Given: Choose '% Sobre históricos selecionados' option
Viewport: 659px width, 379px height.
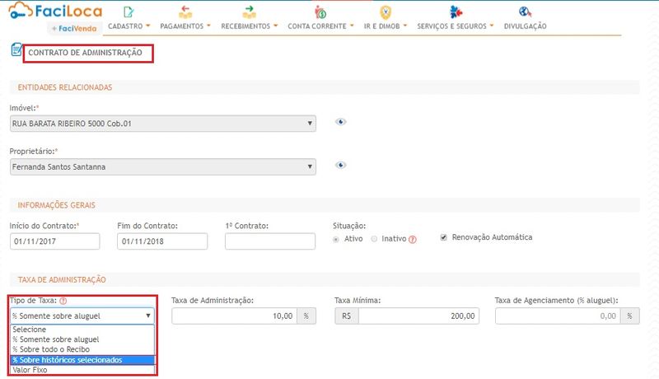Looking at the screenshot, I should pyautogui.click(x=82, y=360).
